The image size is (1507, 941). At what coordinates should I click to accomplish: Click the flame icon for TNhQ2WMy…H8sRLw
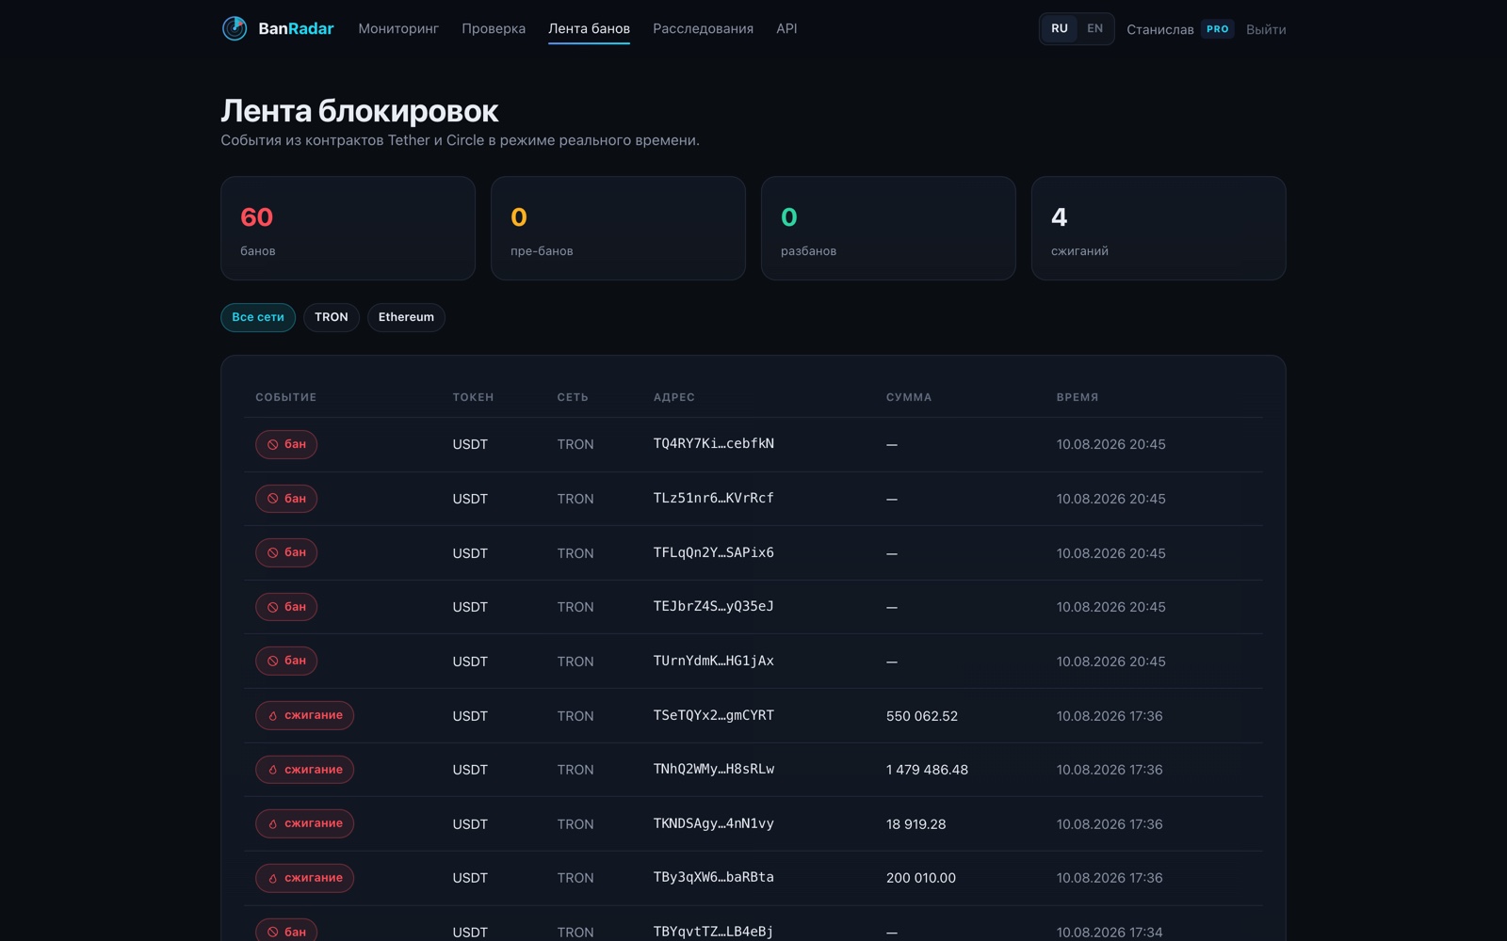click(273, 770)
